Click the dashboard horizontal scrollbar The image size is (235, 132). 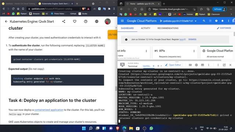169,60
